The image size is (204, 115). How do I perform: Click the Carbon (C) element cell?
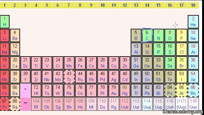point(147,35)
